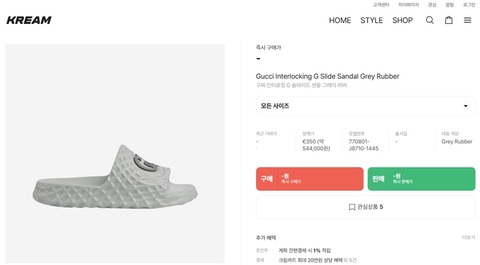The width and height of the screenshot is (480, 265).
Task: Open 알림 notifications link
Action: (x=450, y=5)
